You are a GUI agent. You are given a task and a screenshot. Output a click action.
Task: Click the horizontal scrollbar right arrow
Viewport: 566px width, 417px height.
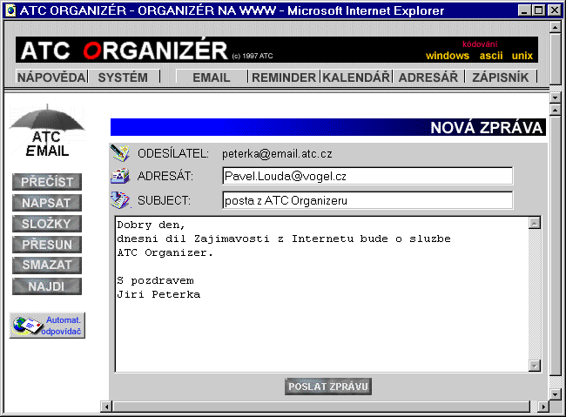coord(542,407)
